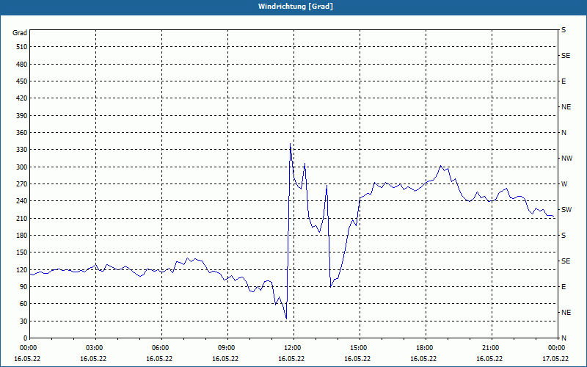
Task: Click the 510 y-axis value
Action: point(22,47)
